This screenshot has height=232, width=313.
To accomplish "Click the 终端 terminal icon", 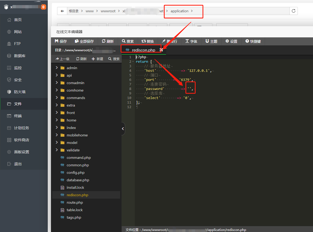I will click(x=9, y=116).
